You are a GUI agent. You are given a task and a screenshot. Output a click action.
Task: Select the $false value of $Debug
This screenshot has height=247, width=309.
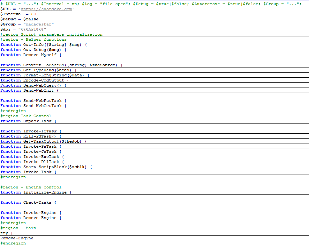[x=31, y=19]
